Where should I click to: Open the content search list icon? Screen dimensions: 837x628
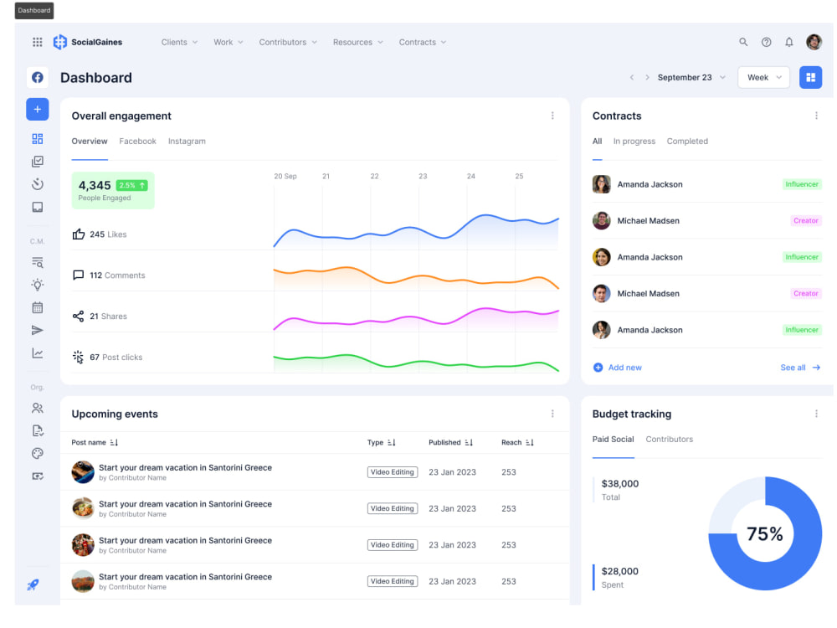(38, 262)
